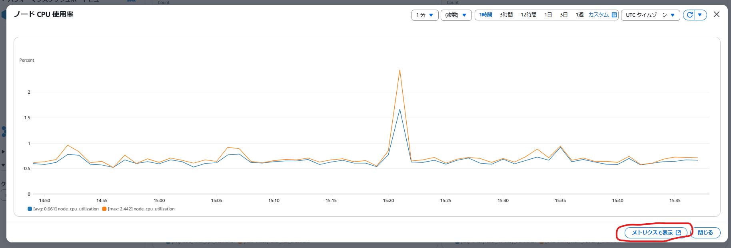The image size is (731, 248).
Task: Select the 3時間 time range
Action: (506, 15)
